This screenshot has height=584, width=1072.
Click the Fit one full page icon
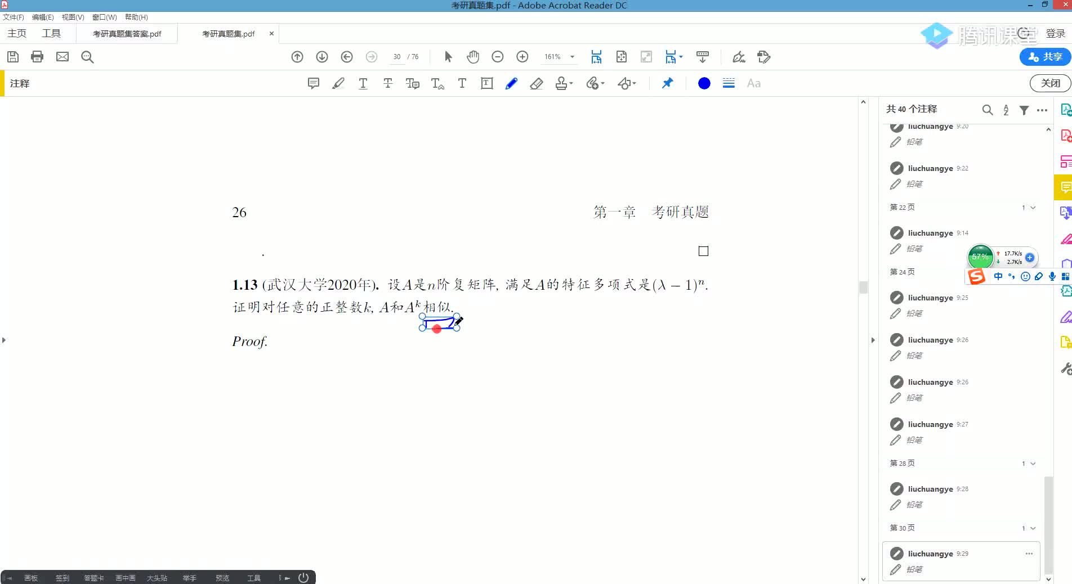coord(621,57)
